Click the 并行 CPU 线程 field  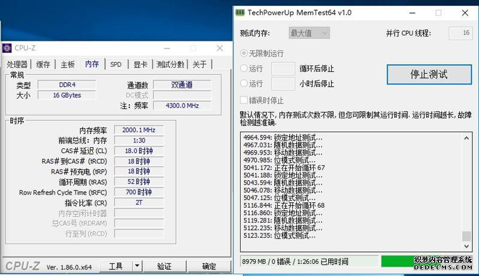pos(460,33)
